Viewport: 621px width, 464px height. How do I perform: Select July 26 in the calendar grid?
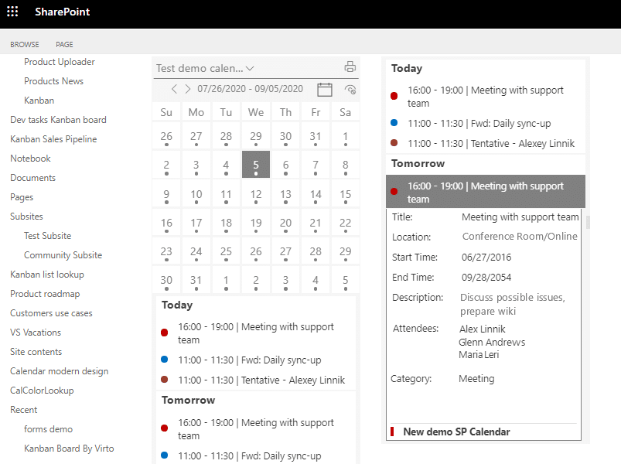166,136
